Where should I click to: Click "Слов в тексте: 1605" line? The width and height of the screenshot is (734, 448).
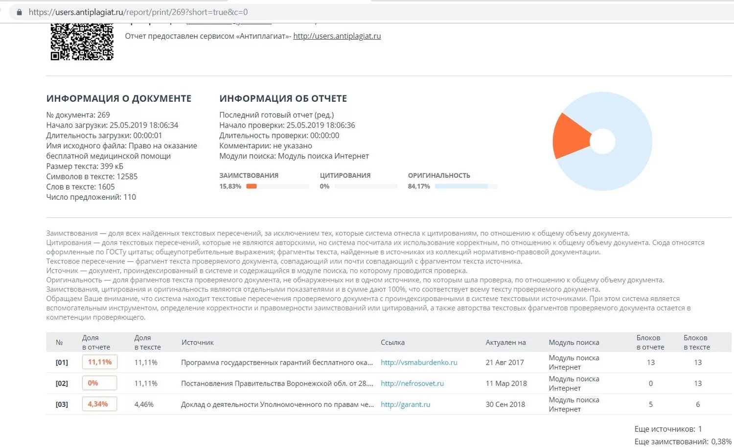point(81,187)
